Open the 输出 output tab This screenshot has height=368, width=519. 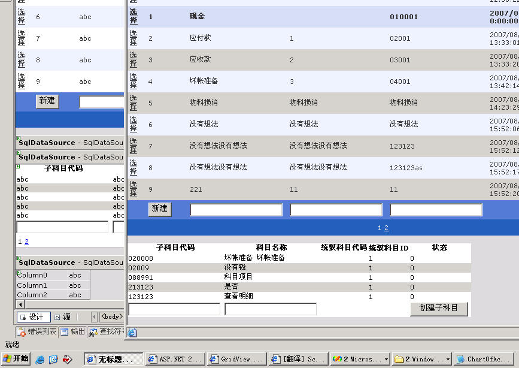73,331
